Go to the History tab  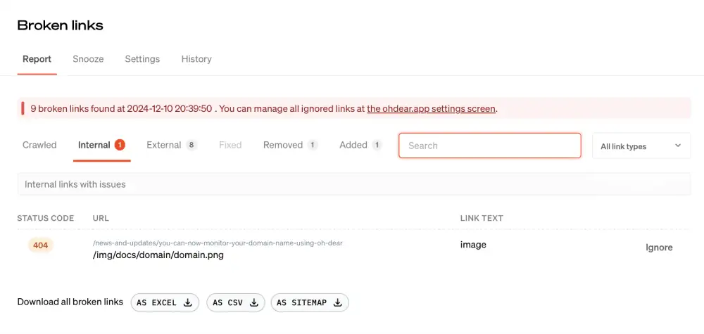point(196,59)
